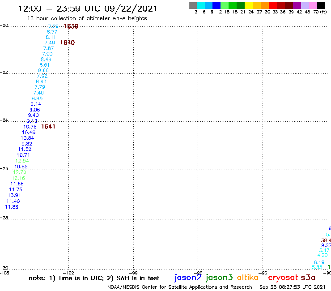331x291 pixels.
Task: Select the 7.92 wave height value
Action: (x=42, y=76)
